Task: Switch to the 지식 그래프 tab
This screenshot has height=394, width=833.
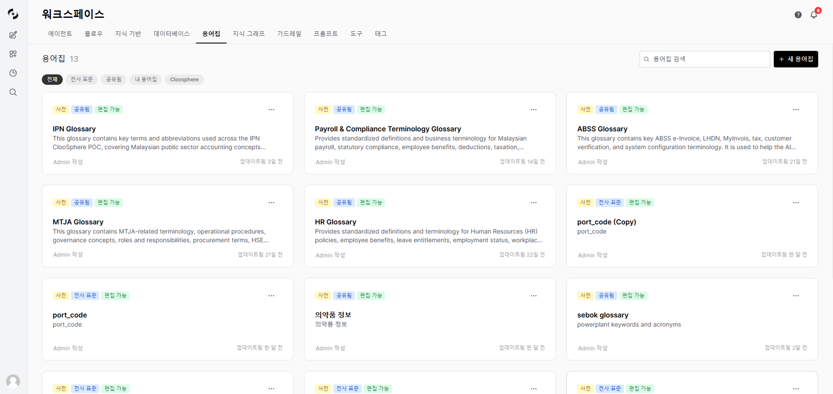Action: 249,34
